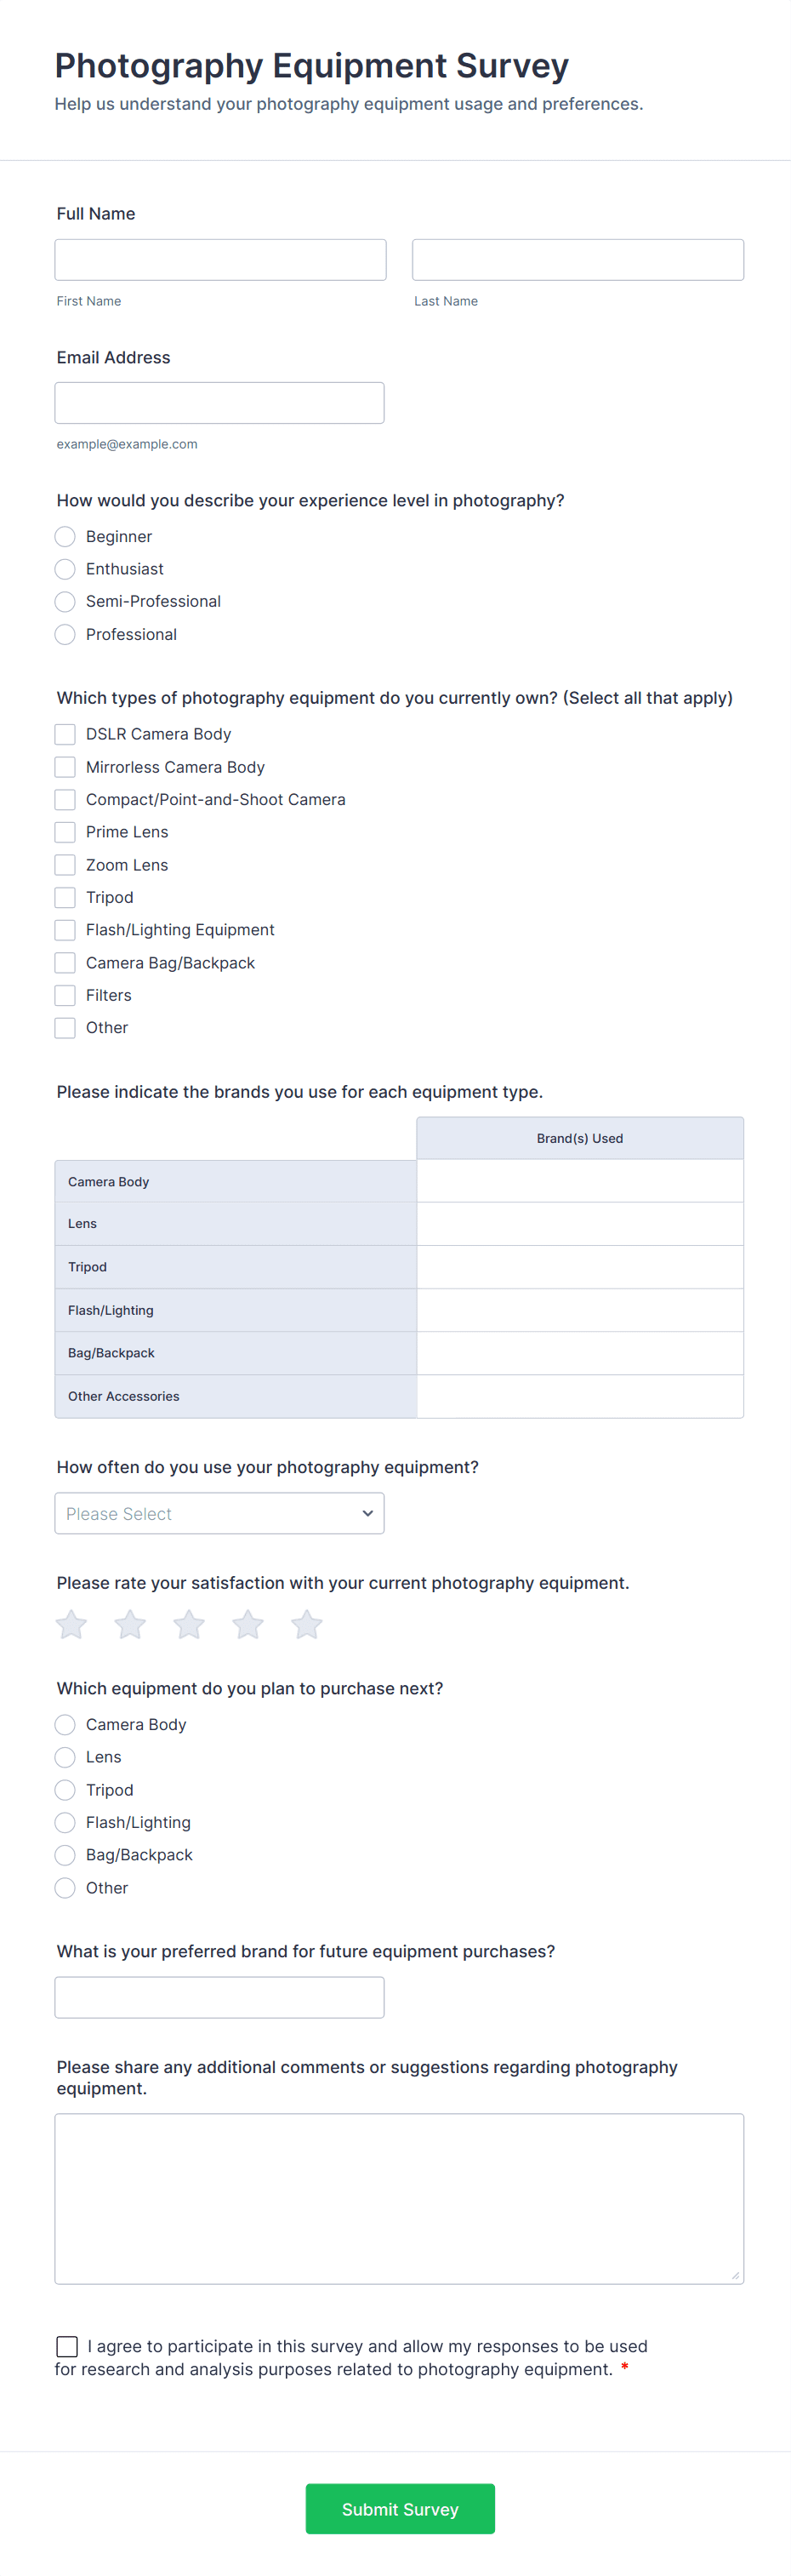Screen dimensions: 791x2576
Task: Focus the Email Address field
Action: 219,403
